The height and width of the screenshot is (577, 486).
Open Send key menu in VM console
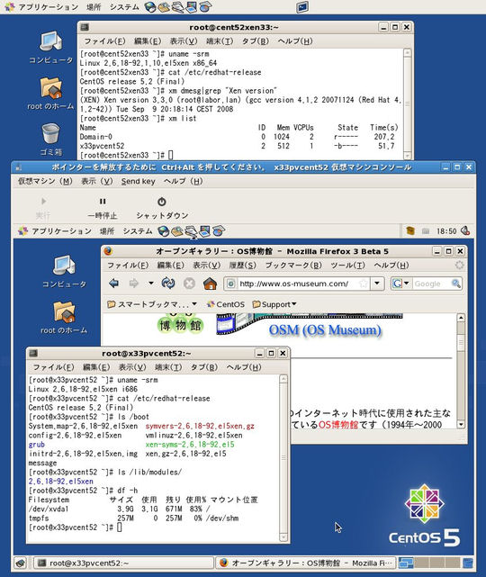[x=139, y=181]
